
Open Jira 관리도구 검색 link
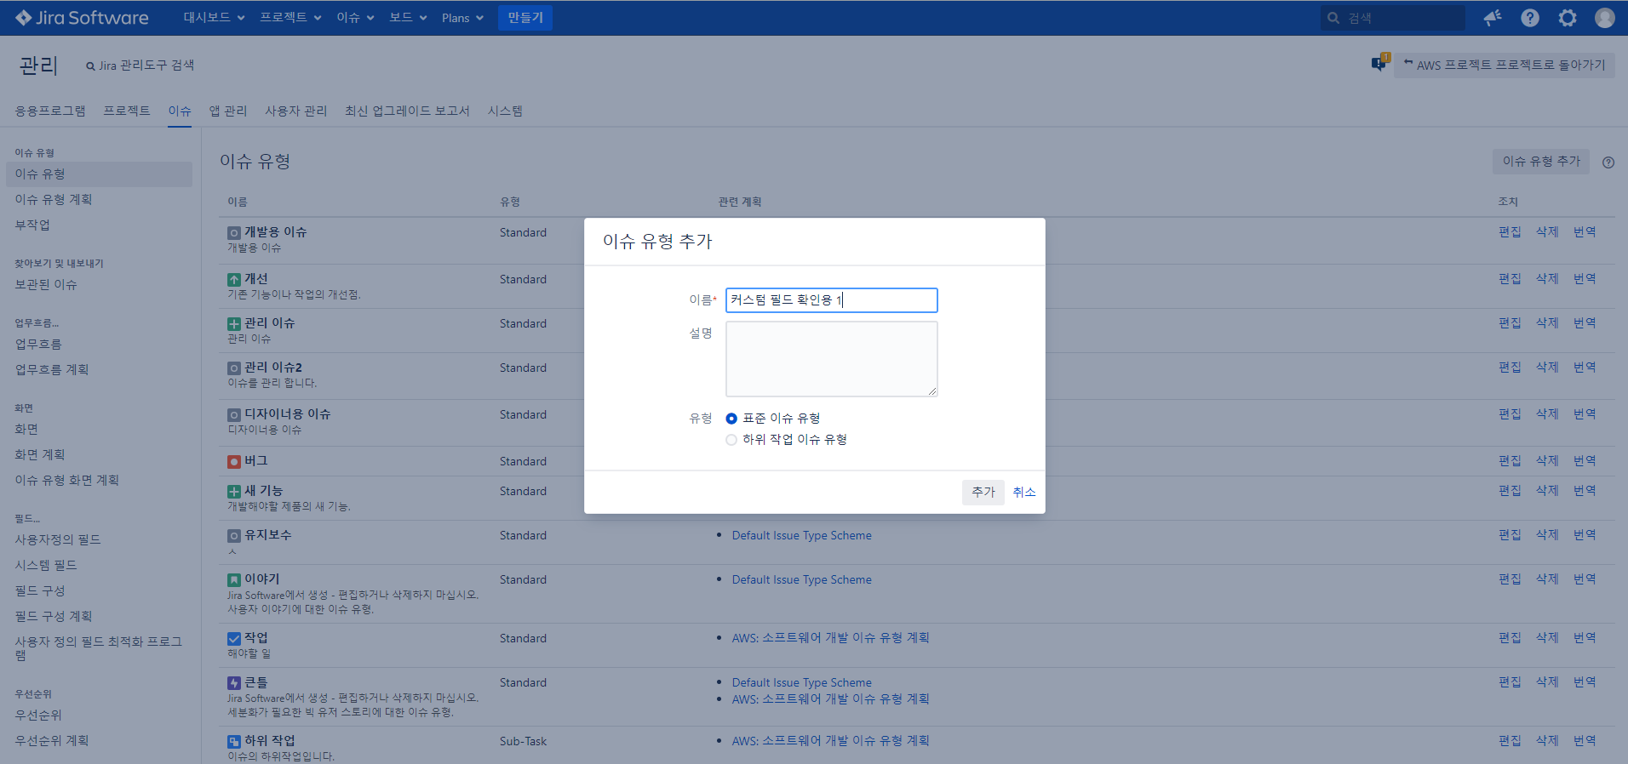pos(140,65)
